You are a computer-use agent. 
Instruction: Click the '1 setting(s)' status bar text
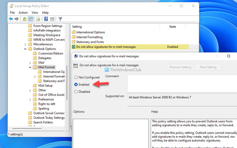click(16, 134)
